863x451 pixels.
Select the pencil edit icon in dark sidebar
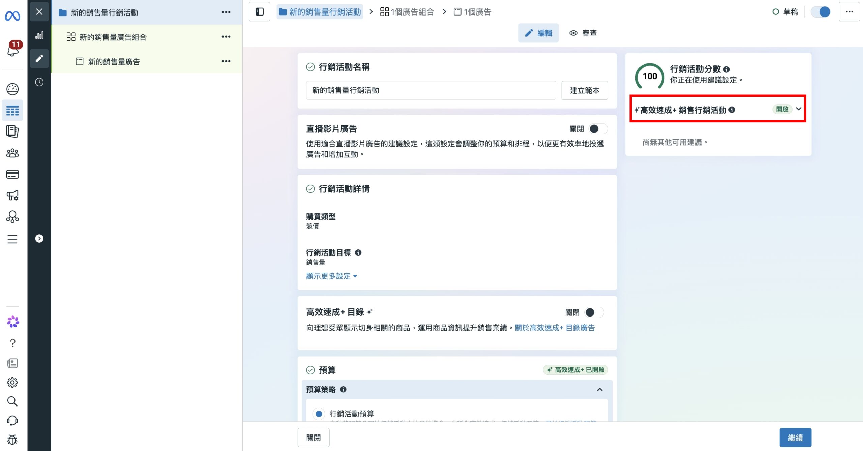click(x=39, y=58)
